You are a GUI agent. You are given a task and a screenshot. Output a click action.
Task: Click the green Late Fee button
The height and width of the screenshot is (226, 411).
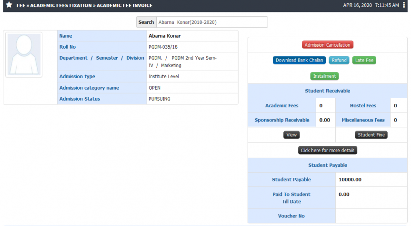(x=364, y=60)
